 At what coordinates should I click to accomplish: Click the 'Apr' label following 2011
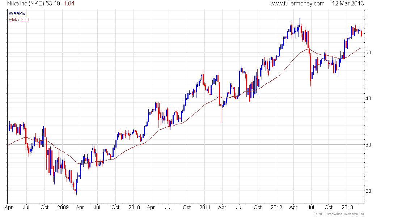click(222, 207)
